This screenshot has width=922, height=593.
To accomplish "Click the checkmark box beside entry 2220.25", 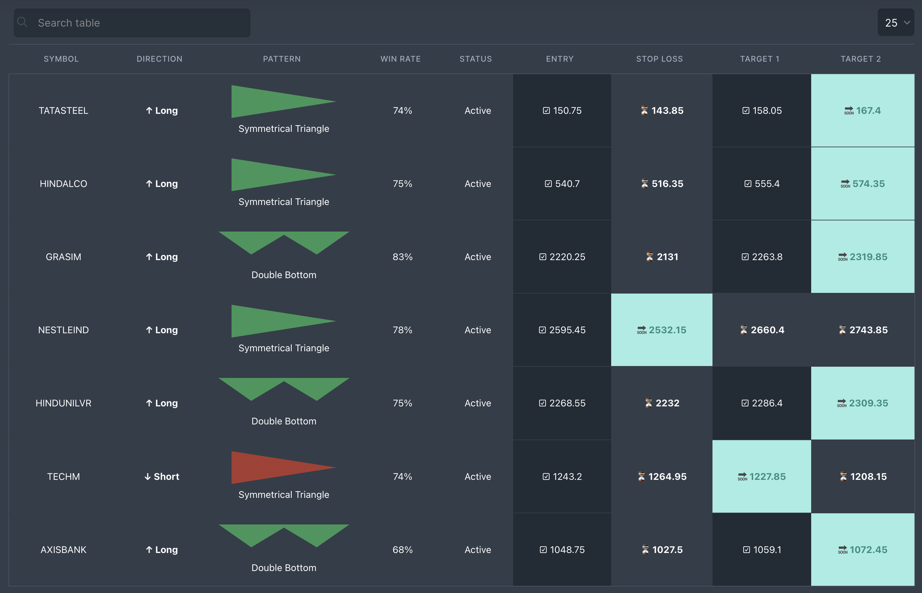I will tap(542, 257).
